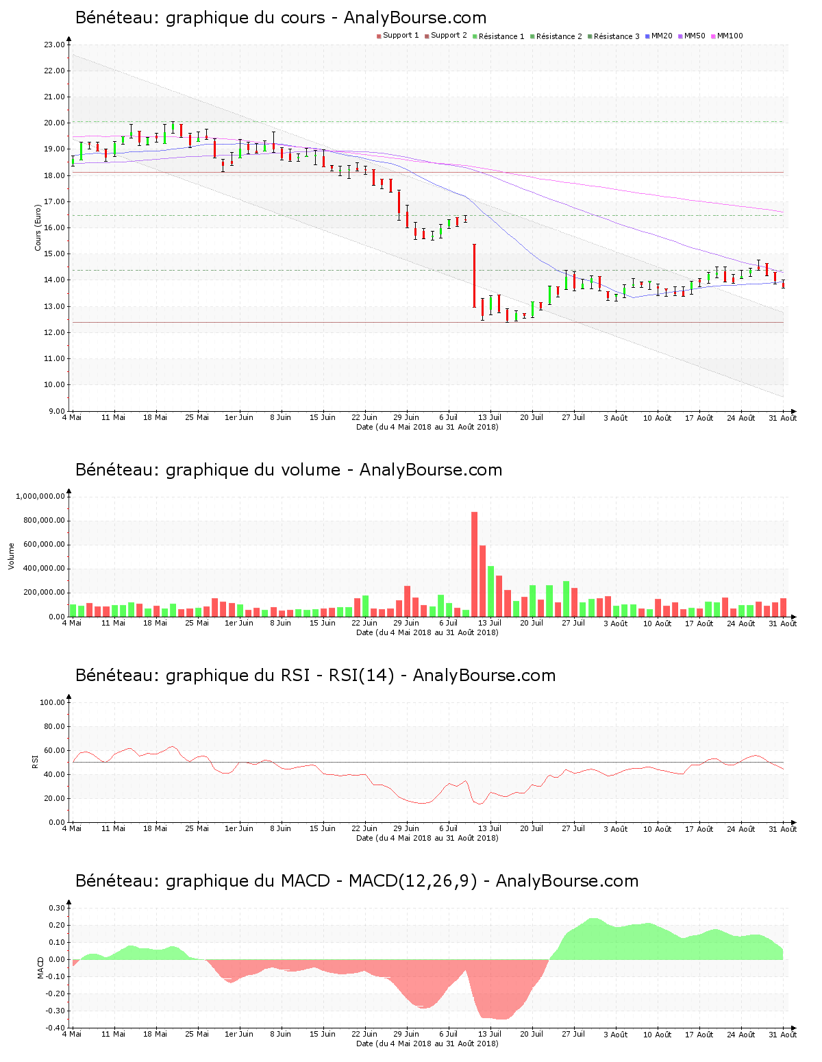Click the vertical 'MACD' axis label
Image resolution: width=822 pixels, height=1062 pixels.
(40, 967)
